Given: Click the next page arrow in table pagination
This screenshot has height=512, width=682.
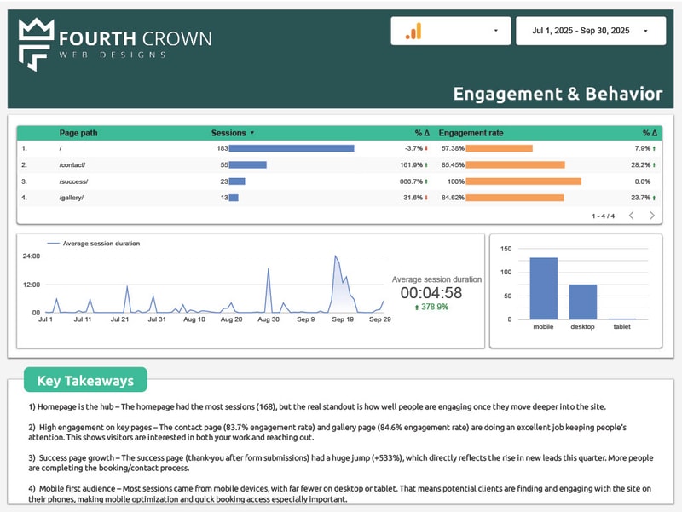Looking at the screenshot, I should click(652, 215).
